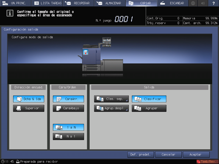Click the Configure modo de salida label

pyautogui.click(x=32, y=37)
